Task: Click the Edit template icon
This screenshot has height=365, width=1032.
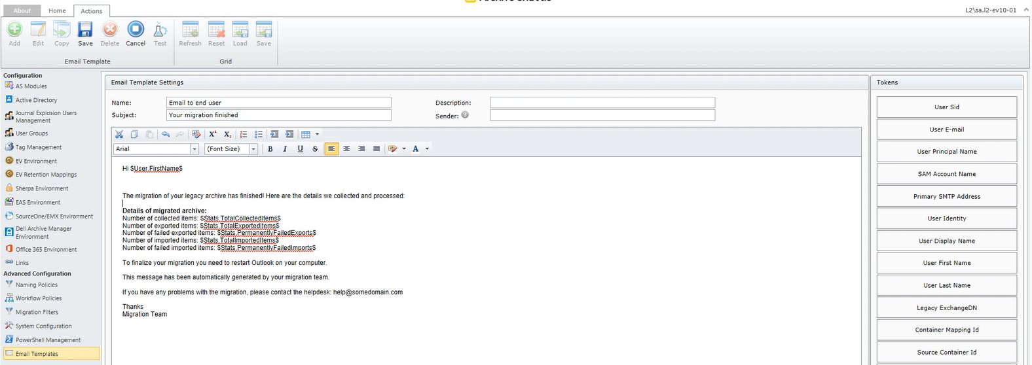Action: [39, 29]
